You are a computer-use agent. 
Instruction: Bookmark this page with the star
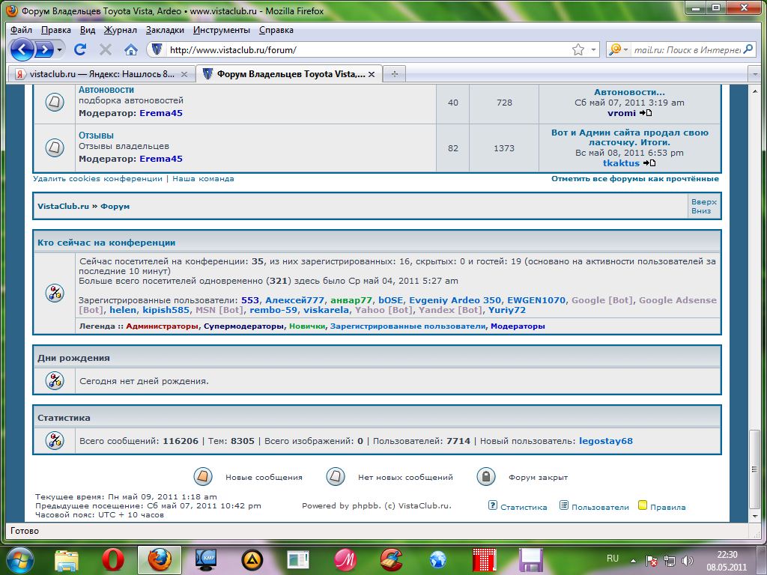(577, 49)
